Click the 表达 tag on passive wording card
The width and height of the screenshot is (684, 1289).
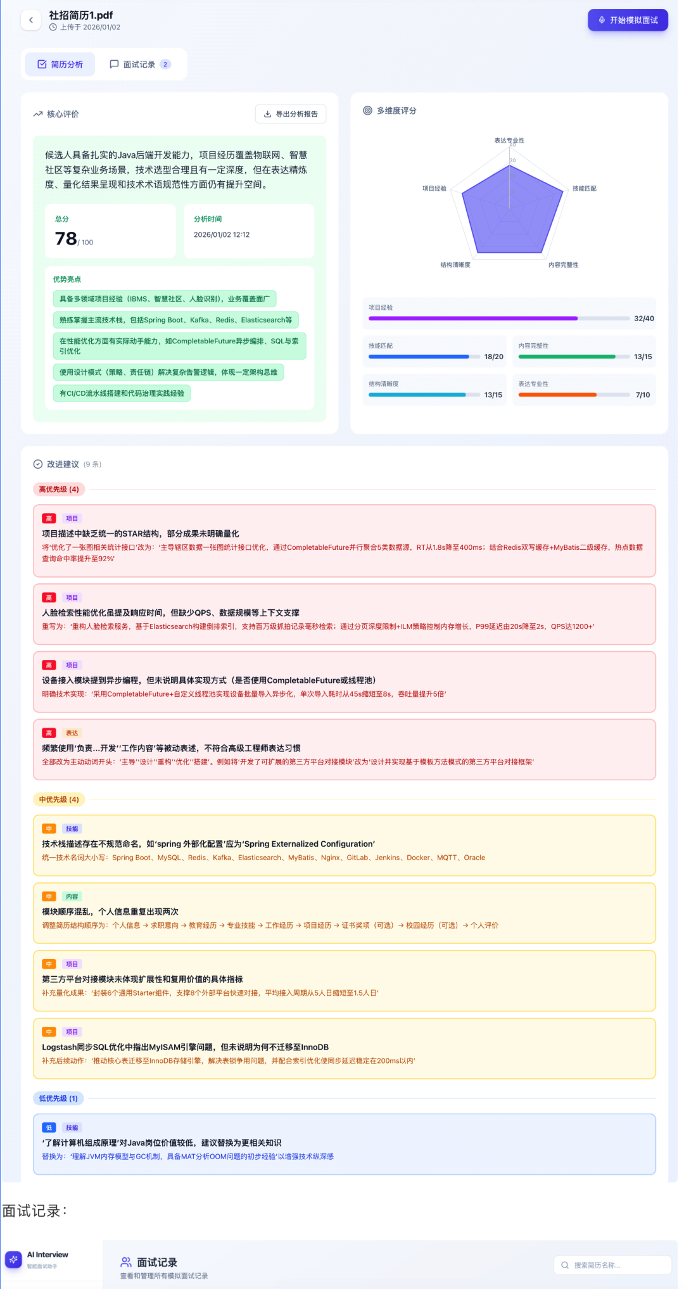(72, 733)
